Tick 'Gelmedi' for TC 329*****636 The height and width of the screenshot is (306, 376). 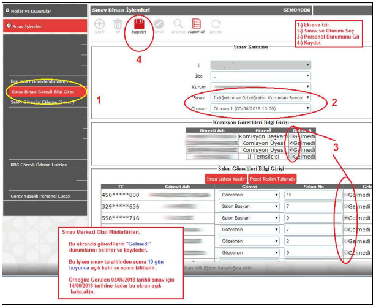pyautogui.click(x=346, y=206)
